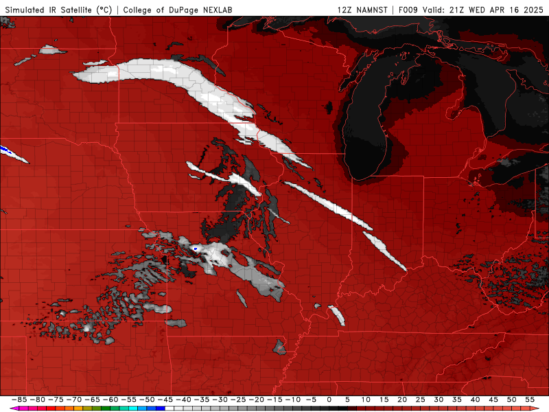Click the 25 label on the color scale
This screenshot has width=549, height=412.
[421, 400]
